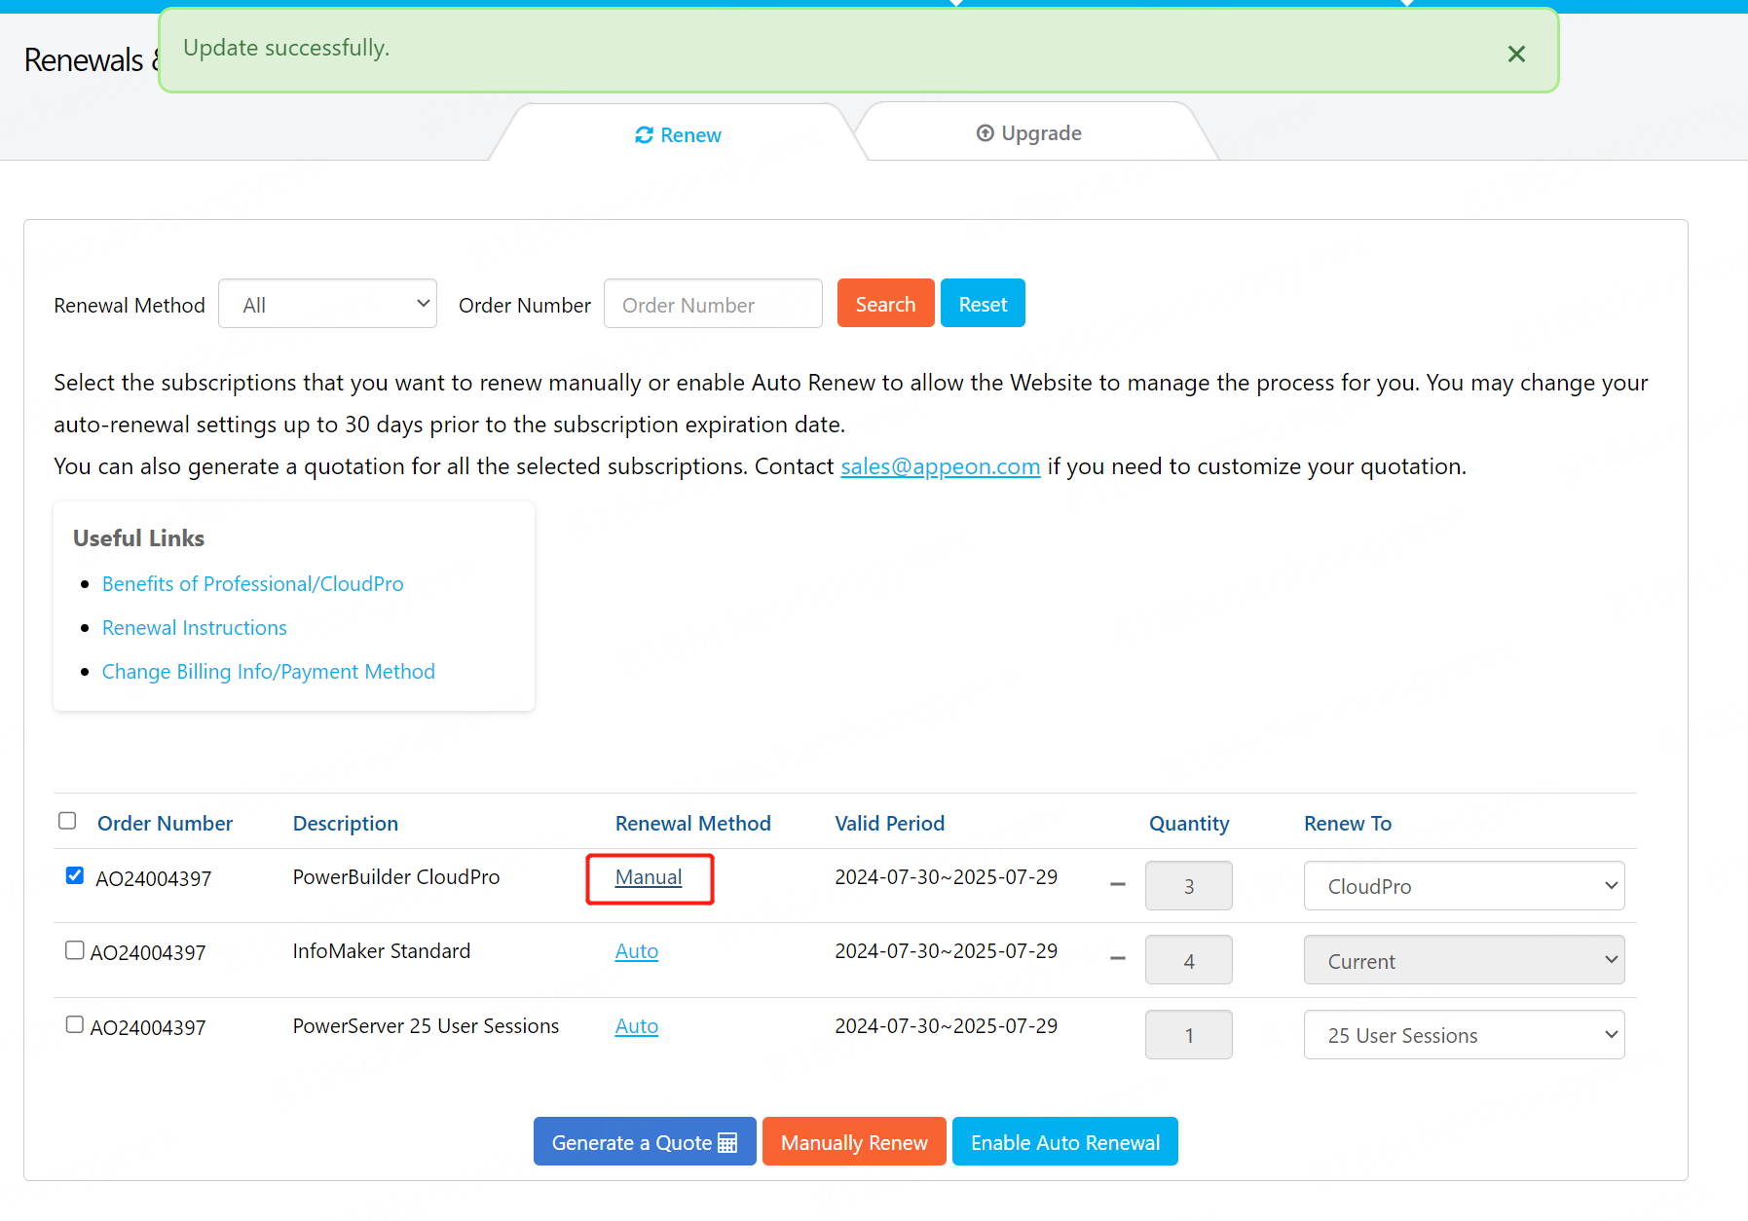Viewport: 1748px width, 1221px height.
Task: Open the sales@appeon.com email link
Action: [x=941, y=466]
